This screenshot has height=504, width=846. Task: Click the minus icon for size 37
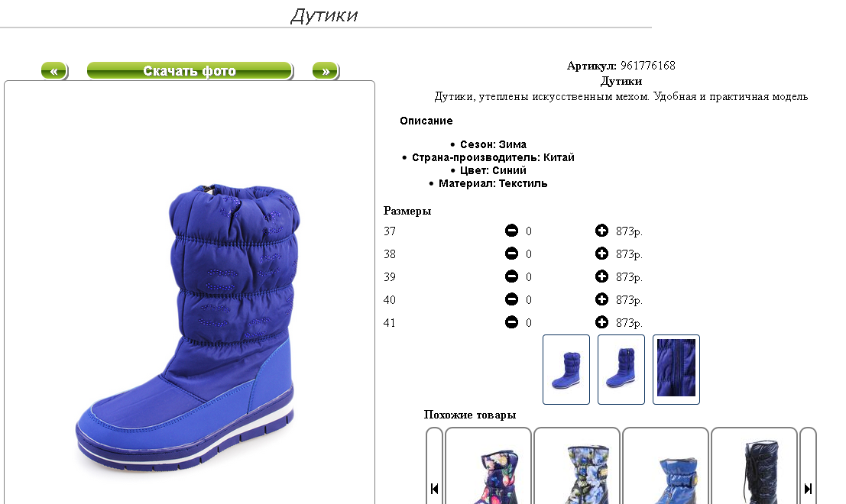tap(511, 231)
